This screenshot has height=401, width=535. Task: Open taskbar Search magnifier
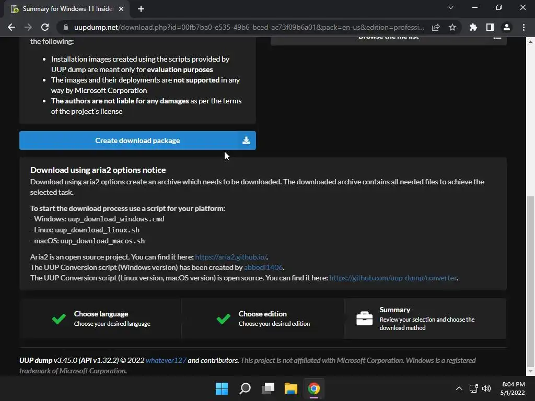point(245,388)
